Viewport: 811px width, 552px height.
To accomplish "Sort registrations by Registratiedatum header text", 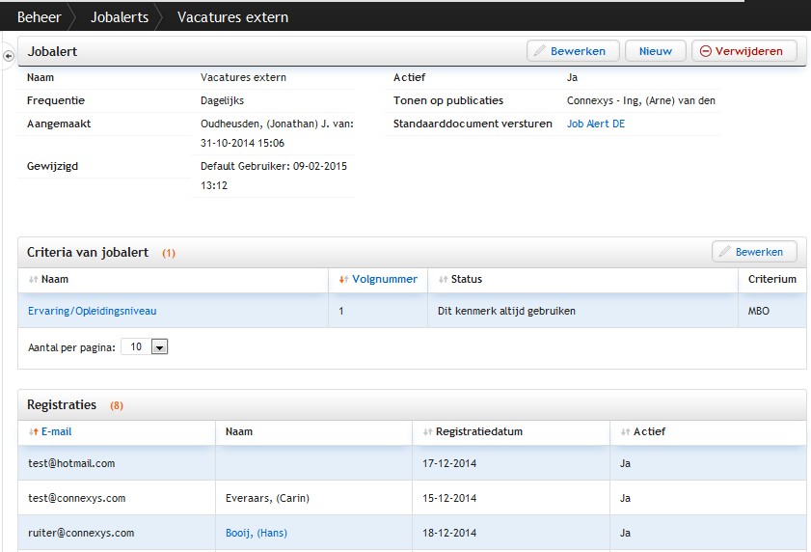I will [479, 431].
